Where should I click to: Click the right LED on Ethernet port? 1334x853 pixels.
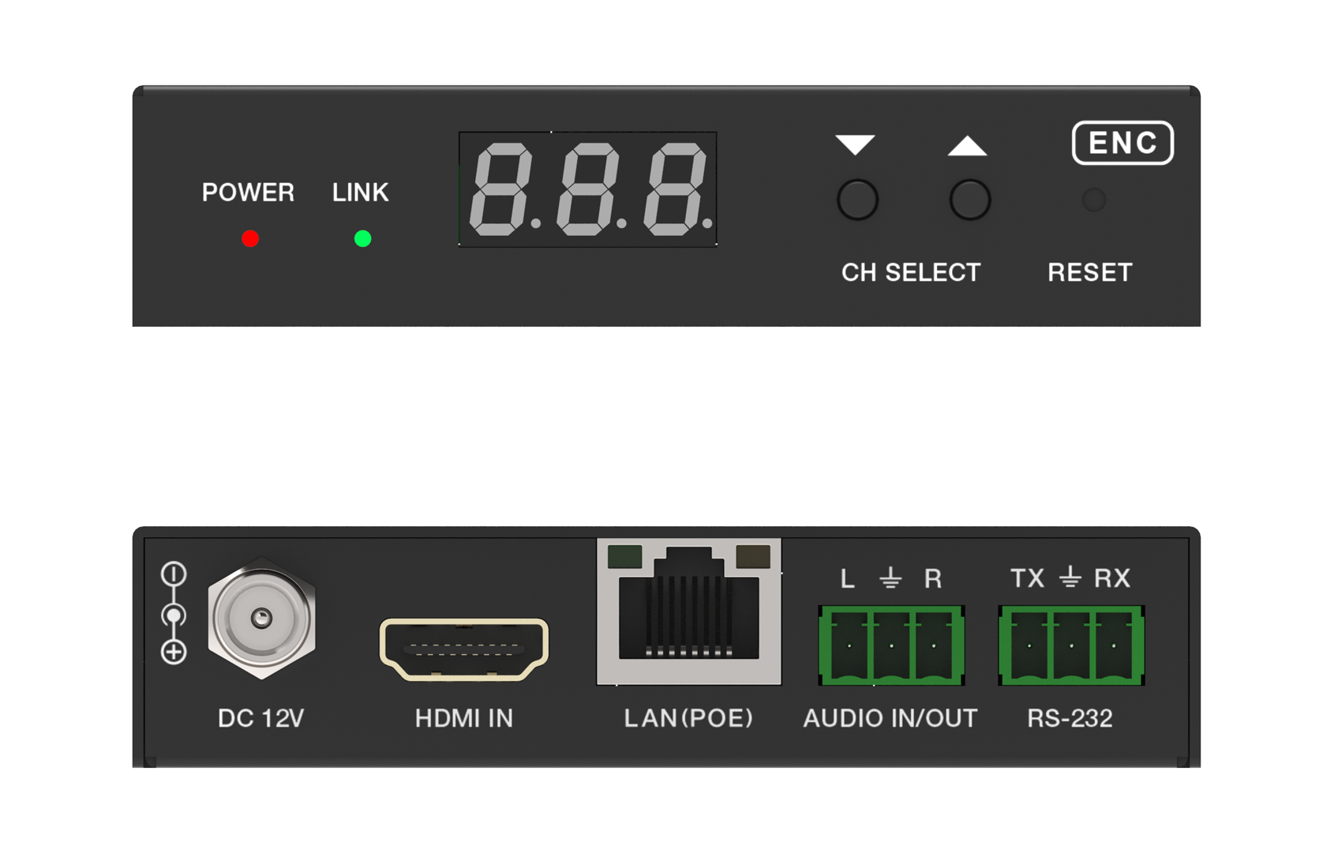[x=753, y=556]
